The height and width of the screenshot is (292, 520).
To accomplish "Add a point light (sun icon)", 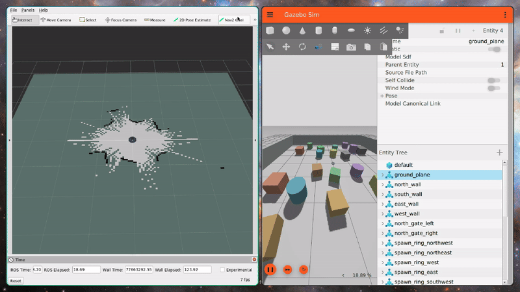I will pos(367,30).
